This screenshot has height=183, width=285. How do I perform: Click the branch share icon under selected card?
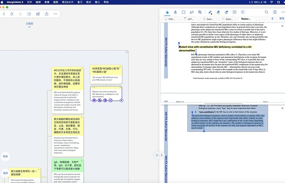111,100
